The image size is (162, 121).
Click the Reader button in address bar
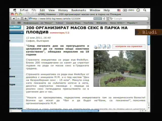click(x=98, y=19)
